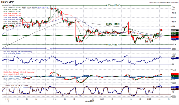Select the 122.02 horizontal line label
179x105 pixels.
[x=49, y=49]
